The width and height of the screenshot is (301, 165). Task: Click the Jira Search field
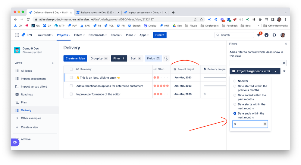234,35
